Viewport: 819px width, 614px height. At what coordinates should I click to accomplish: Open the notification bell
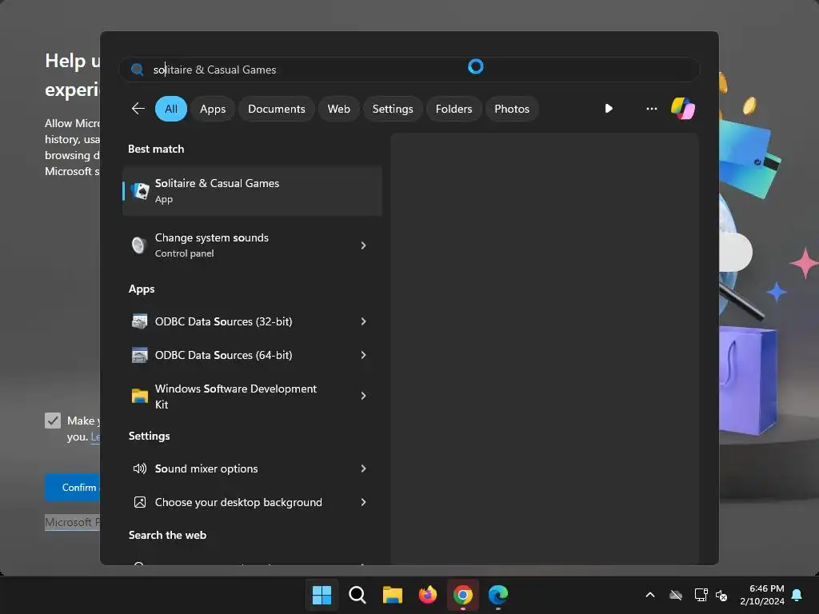click(x=797, y=595)
